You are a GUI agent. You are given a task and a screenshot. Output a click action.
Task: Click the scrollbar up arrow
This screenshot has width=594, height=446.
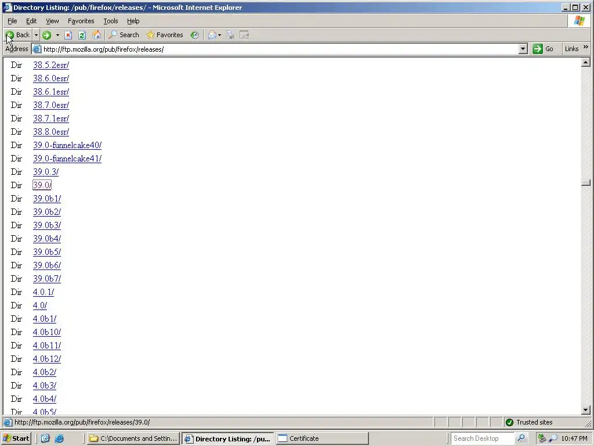point(586,62)
